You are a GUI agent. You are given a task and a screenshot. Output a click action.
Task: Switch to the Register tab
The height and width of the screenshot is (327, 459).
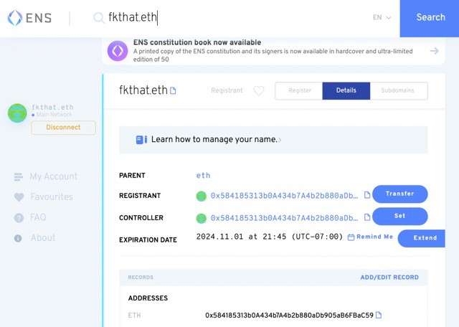tap(299, 90)
